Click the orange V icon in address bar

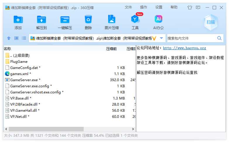[154, 38]
